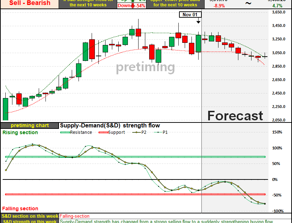Screen dimensions: 292x223
Task: Select the Support legend entry
Action: [x=112, y=132]
